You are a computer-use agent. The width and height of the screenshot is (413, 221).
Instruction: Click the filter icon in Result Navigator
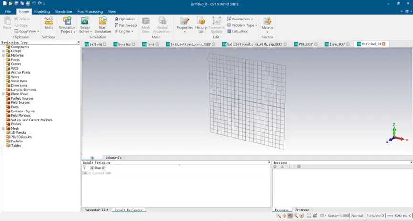pyautogui.click(x=85, y=168)
